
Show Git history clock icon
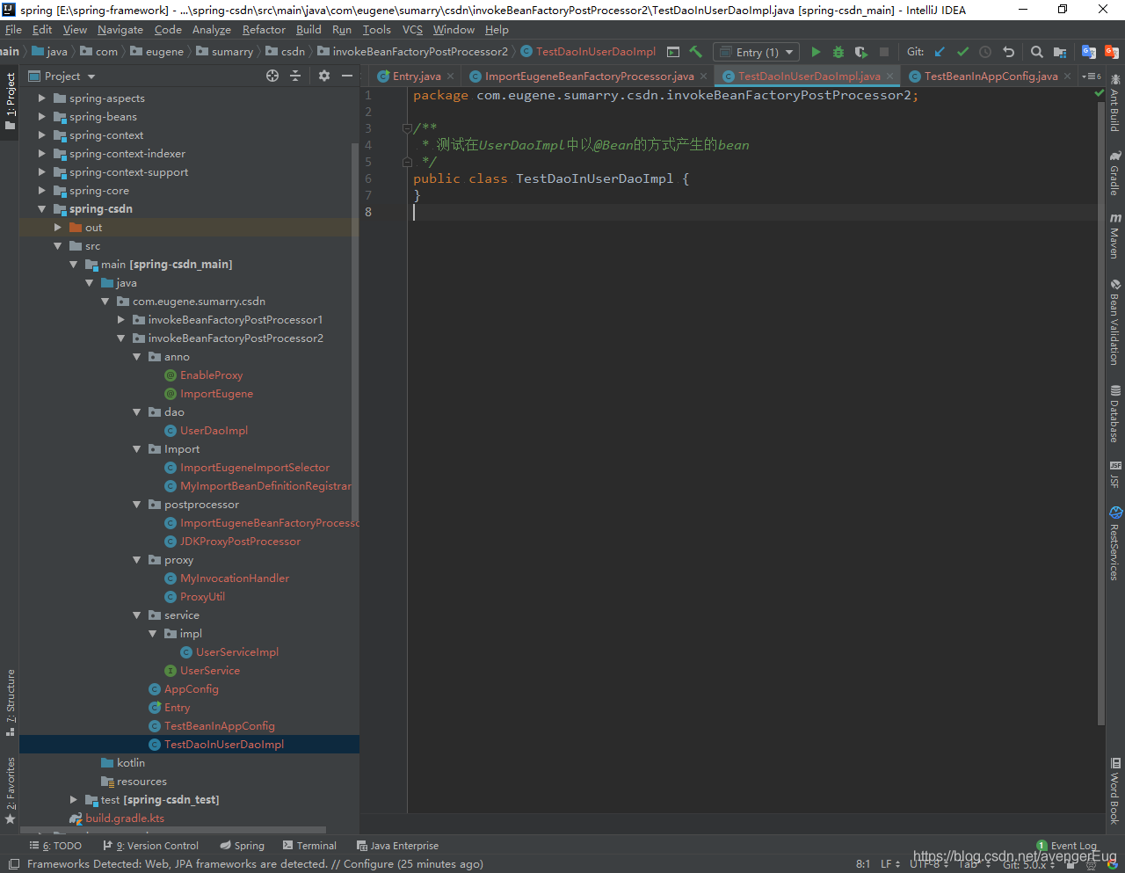pos(985,52)
